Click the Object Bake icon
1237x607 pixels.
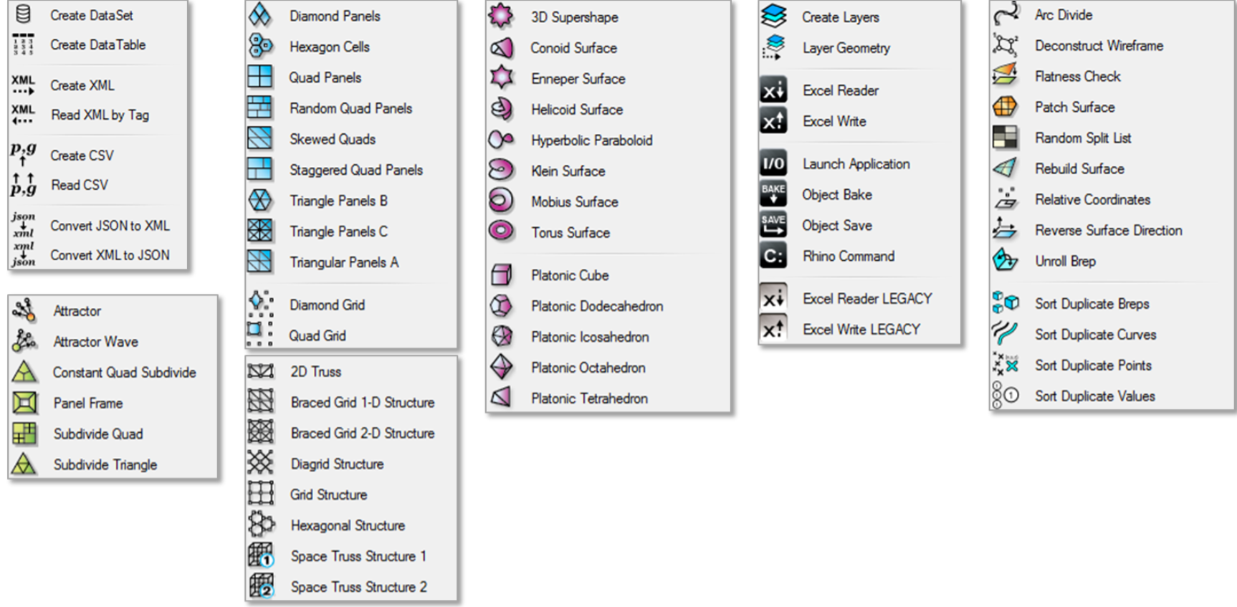coord(773,194)
